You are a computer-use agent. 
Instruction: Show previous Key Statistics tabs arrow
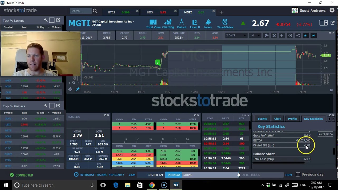click(x=329, y=119)
